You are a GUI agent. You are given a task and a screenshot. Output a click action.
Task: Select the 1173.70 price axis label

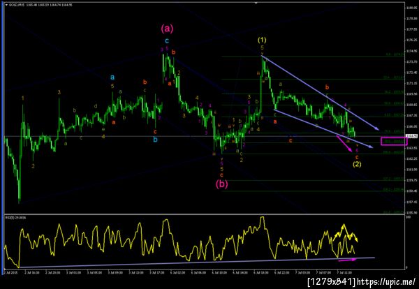[412, 61]
